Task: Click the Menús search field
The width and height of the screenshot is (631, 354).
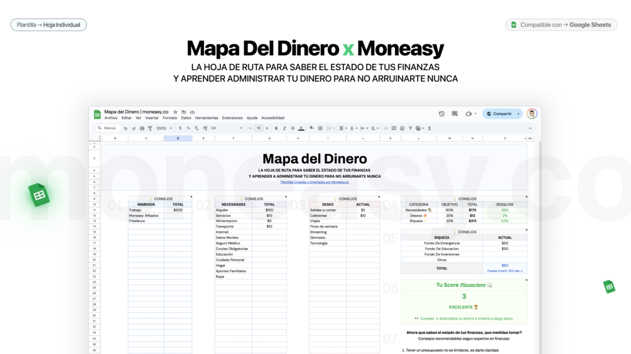Action: coord(107,128)
